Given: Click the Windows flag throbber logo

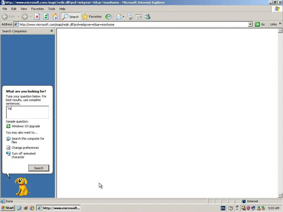Looking at the screenshot, I should 277,9.
